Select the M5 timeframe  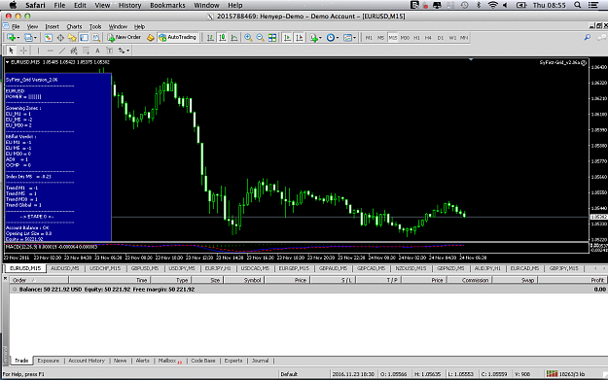(380, 38)
